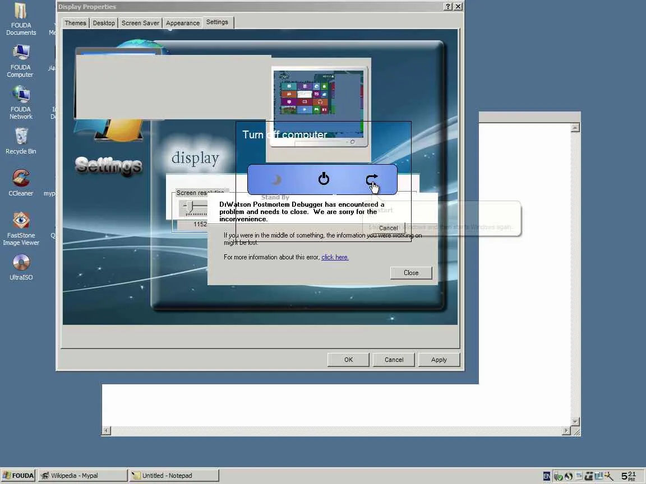The height and width of the screenshot is (484, 646).
Task: Click the Turn Off power icon
Action: point(324,179)
